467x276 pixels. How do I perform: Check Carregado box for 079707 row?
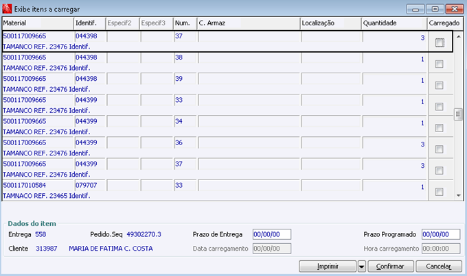[439, 192]
